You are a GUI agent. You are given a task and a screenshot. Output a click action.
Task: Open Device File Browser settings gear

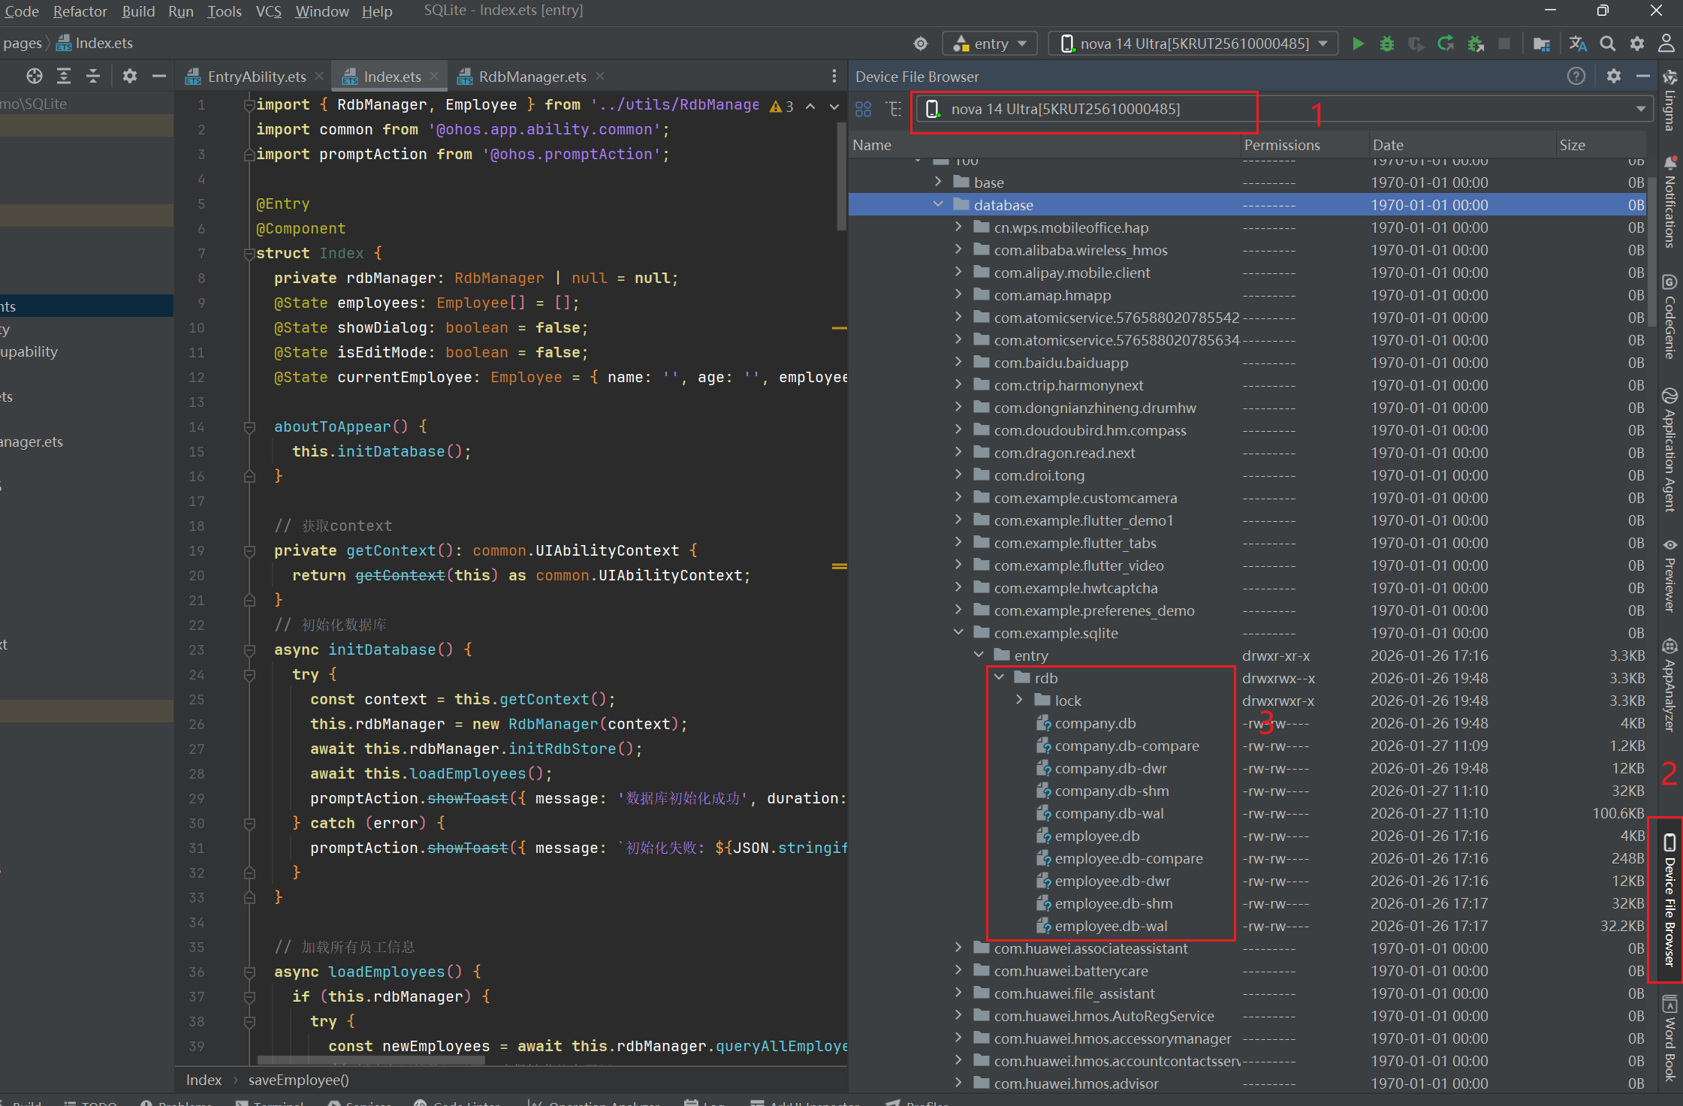coord(1614,76)
